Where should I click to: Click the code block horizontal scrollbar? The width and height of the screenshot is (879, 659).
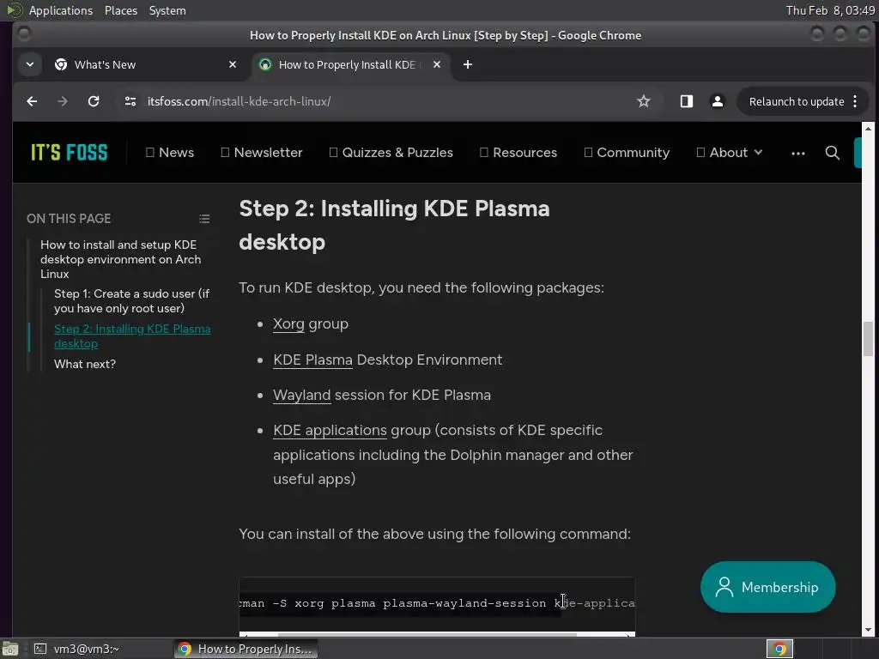[427, 634]
